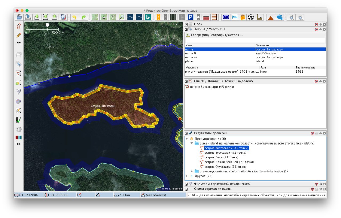Collapse the Теги panel
The width and height of the screenshot is (341, 218).
click(186, 29)
